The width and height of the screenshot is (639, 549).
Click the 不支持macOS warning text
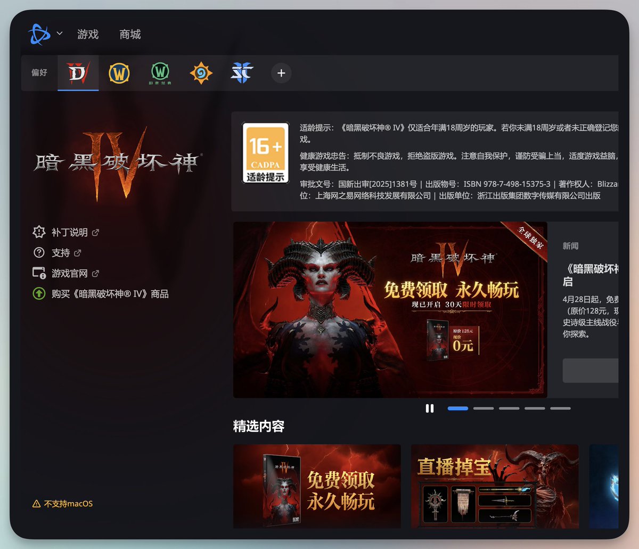click(x=68, y=504)
